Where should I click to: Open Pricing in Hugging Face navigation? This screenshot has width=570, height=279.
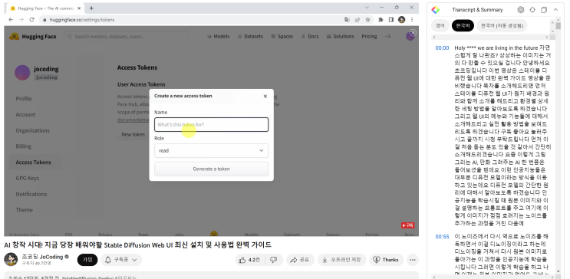(369, 36)
